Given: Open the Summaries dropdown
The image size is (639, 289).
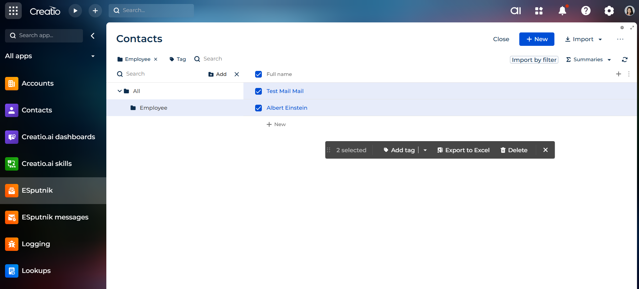Looking at the screenshot, I should coord(589,60).
